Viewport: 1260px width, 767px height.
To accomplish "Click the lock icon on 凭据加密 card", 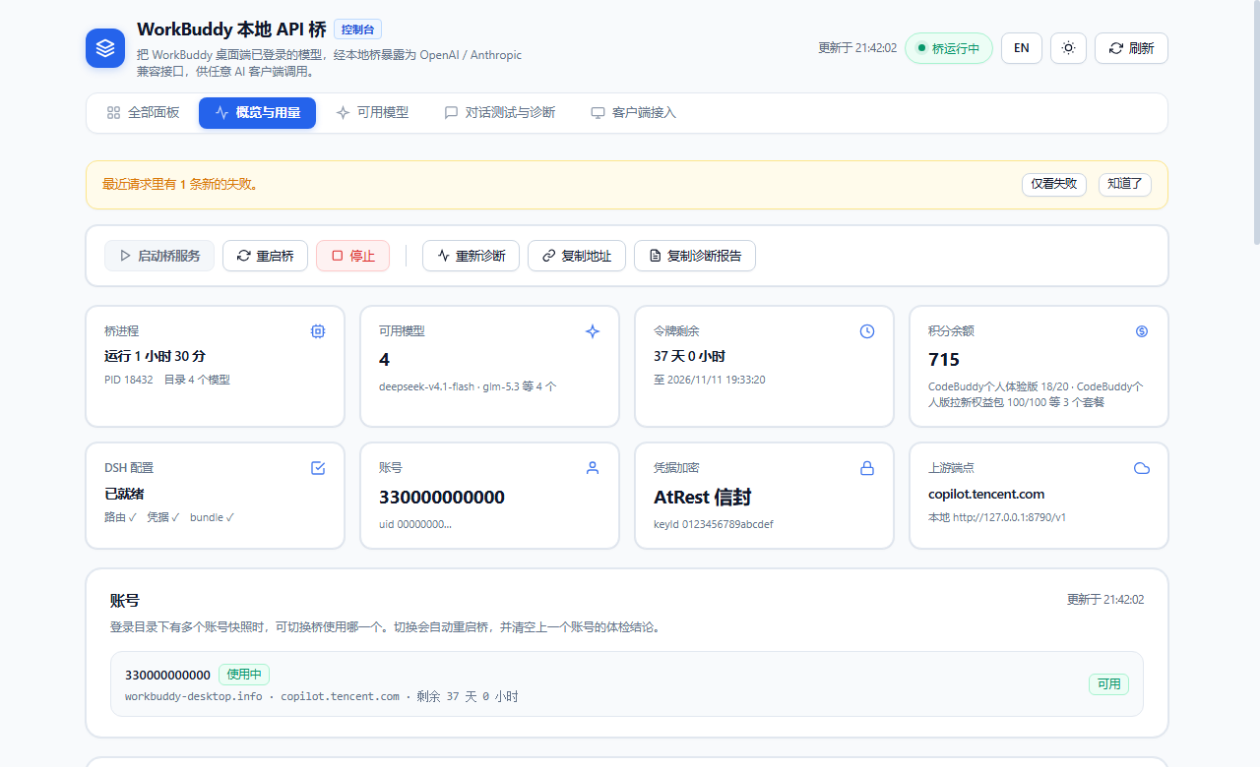I will click(867, 468).
